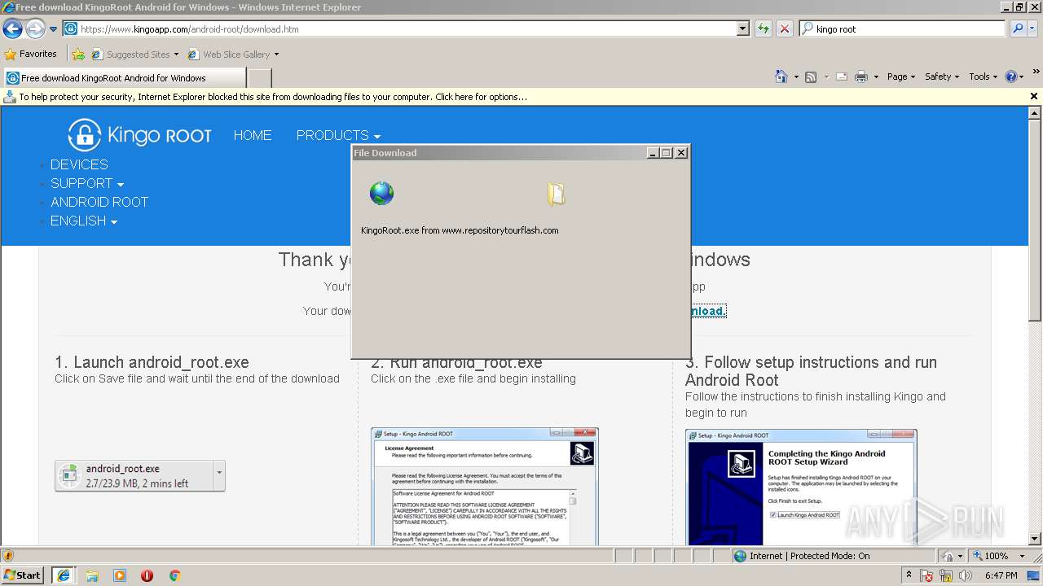Minimize the File Download dialog
Image resolution: width=1043 pixels, height=586 pixels.
click(653, 152)
